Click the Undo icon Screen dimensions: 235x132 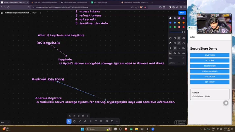click(x=70, y=116)
